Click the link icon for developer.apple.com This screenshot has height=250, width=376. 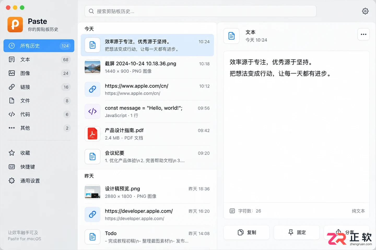(x=92, y=215)
